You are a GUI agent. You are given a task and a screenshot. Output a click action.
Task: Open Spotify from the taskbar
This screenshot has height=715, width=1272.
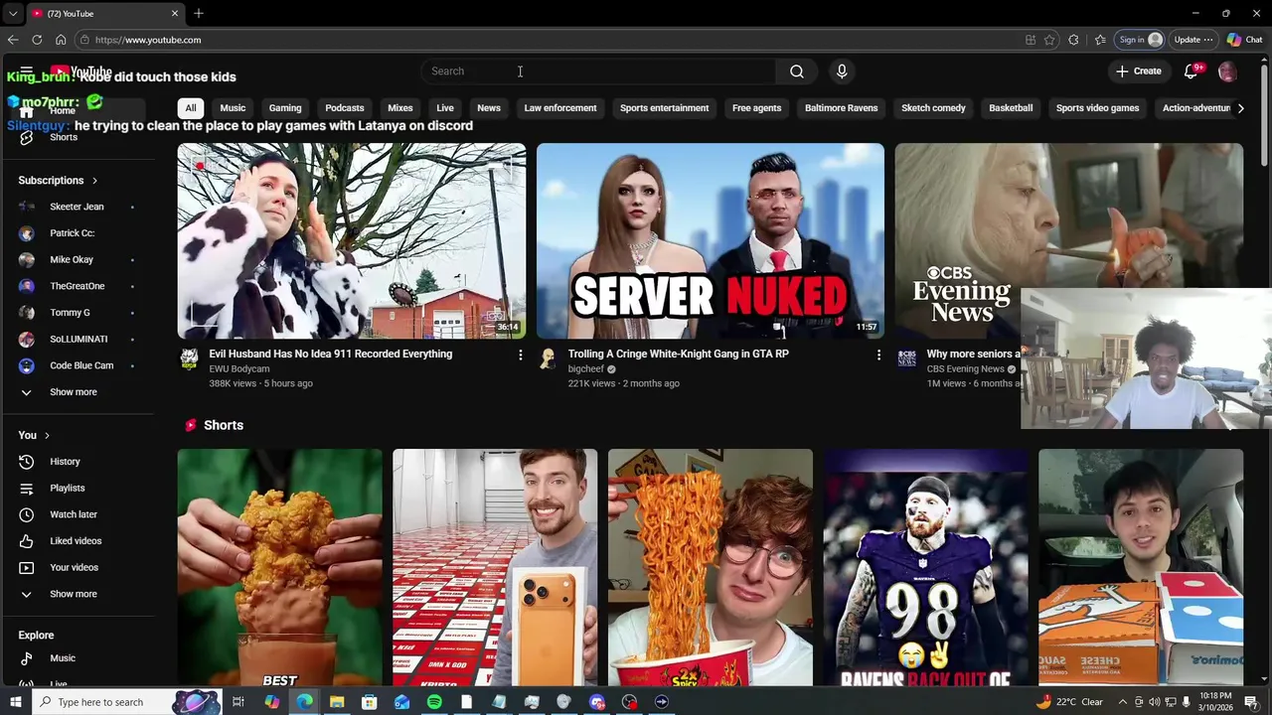[x=434, y=702]
